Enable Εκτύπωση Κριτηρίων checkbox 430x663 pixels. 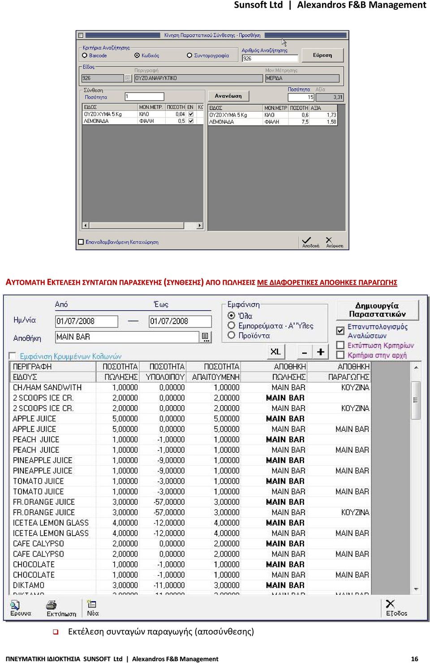click(x=340, y=345)
